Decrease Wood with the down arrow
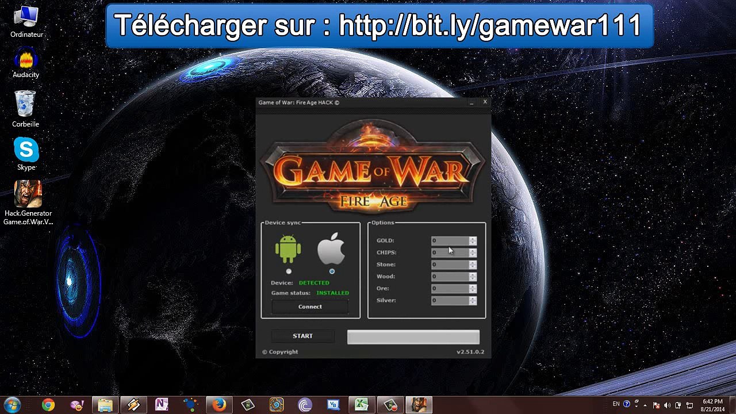The height and width of the screenshot is (414, 736). pos(473,279)
